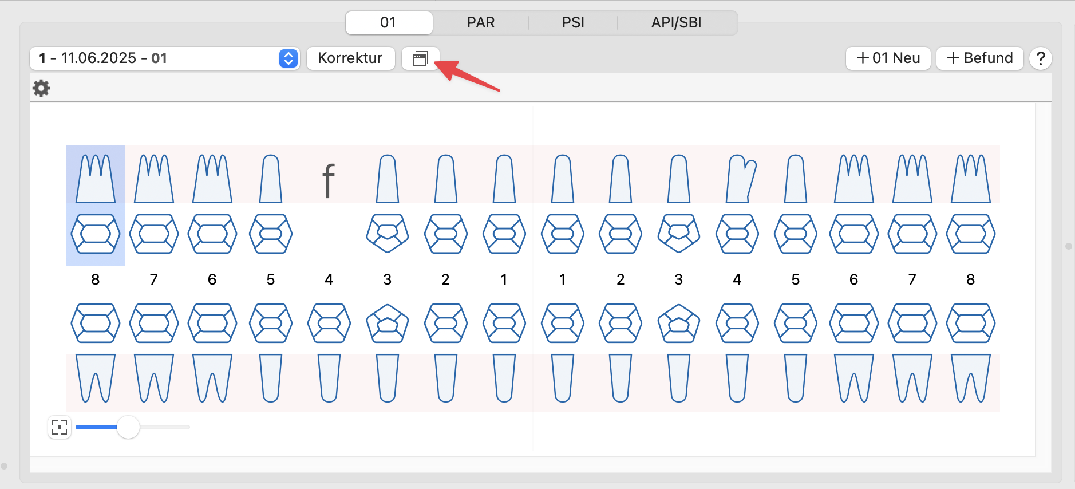Screen dimensions: 1075x489
Task: Select lower left tooth 1 occlusal surface
Action: click(x=563, y=323)
